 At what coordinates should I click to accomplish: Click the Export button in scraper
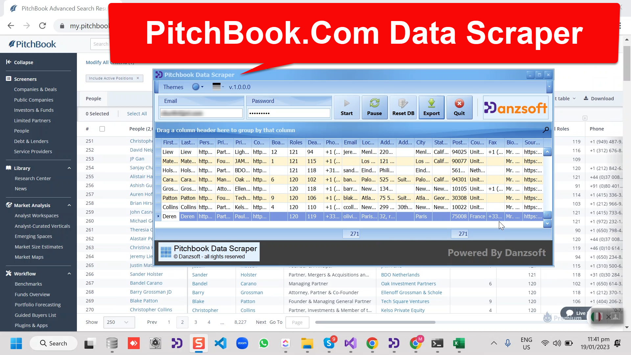tap(432, 107)
